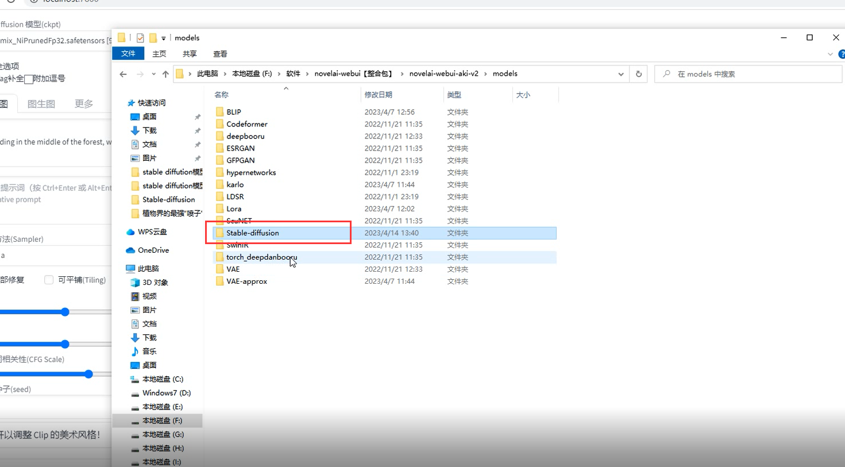Select the GFPGAN folder
This screenshot has height=467, width=845.
240,160
